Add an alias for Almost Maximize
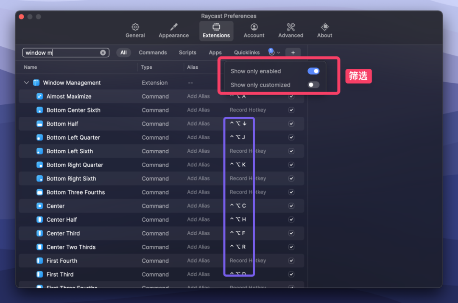 (x=198, y=96)
